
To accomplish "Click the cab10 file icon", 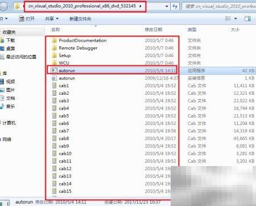I will point(54,154).
